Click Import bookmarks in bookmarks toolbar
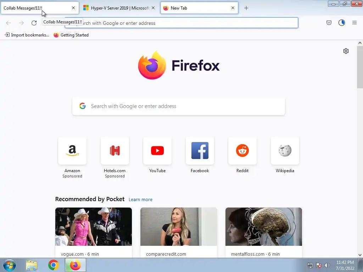The image size is (363, 272). [27, 35]
